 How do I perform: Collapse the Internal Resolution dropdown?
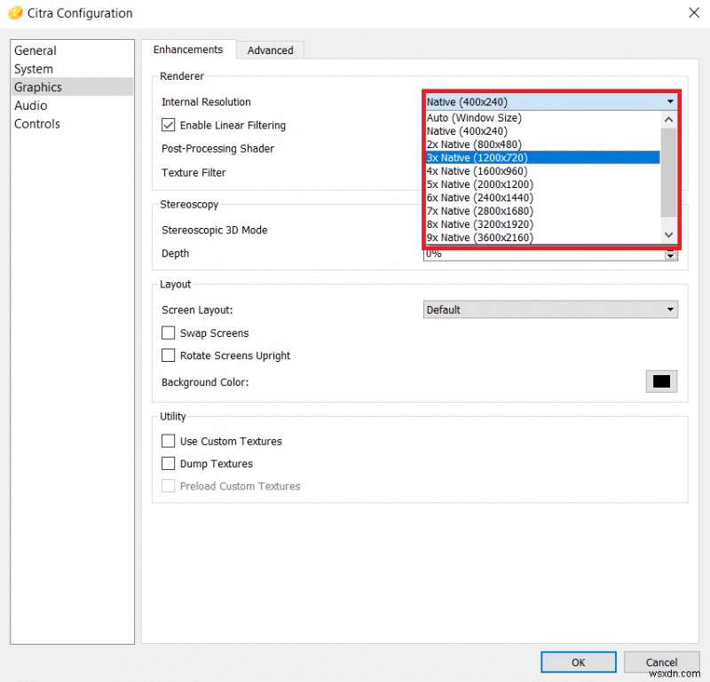[670, 102]
